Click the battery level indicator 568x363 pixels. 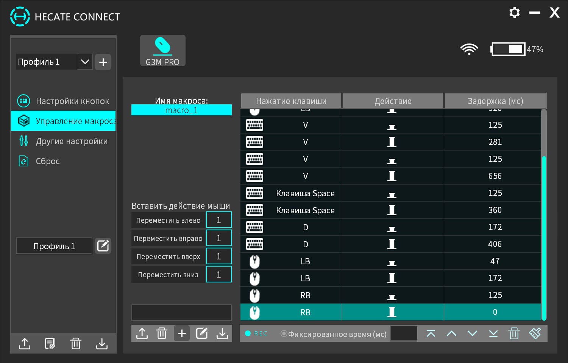pyautogui.click(x=508, y=49)
